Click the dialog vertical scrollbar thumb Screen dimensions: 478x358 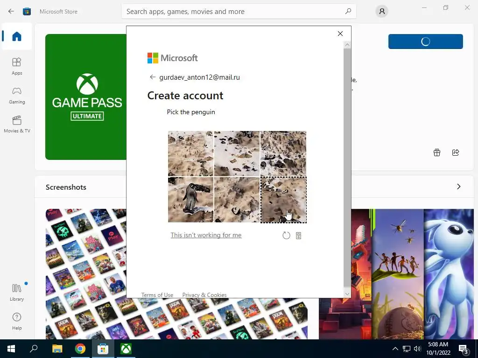[x=347, y=167]
